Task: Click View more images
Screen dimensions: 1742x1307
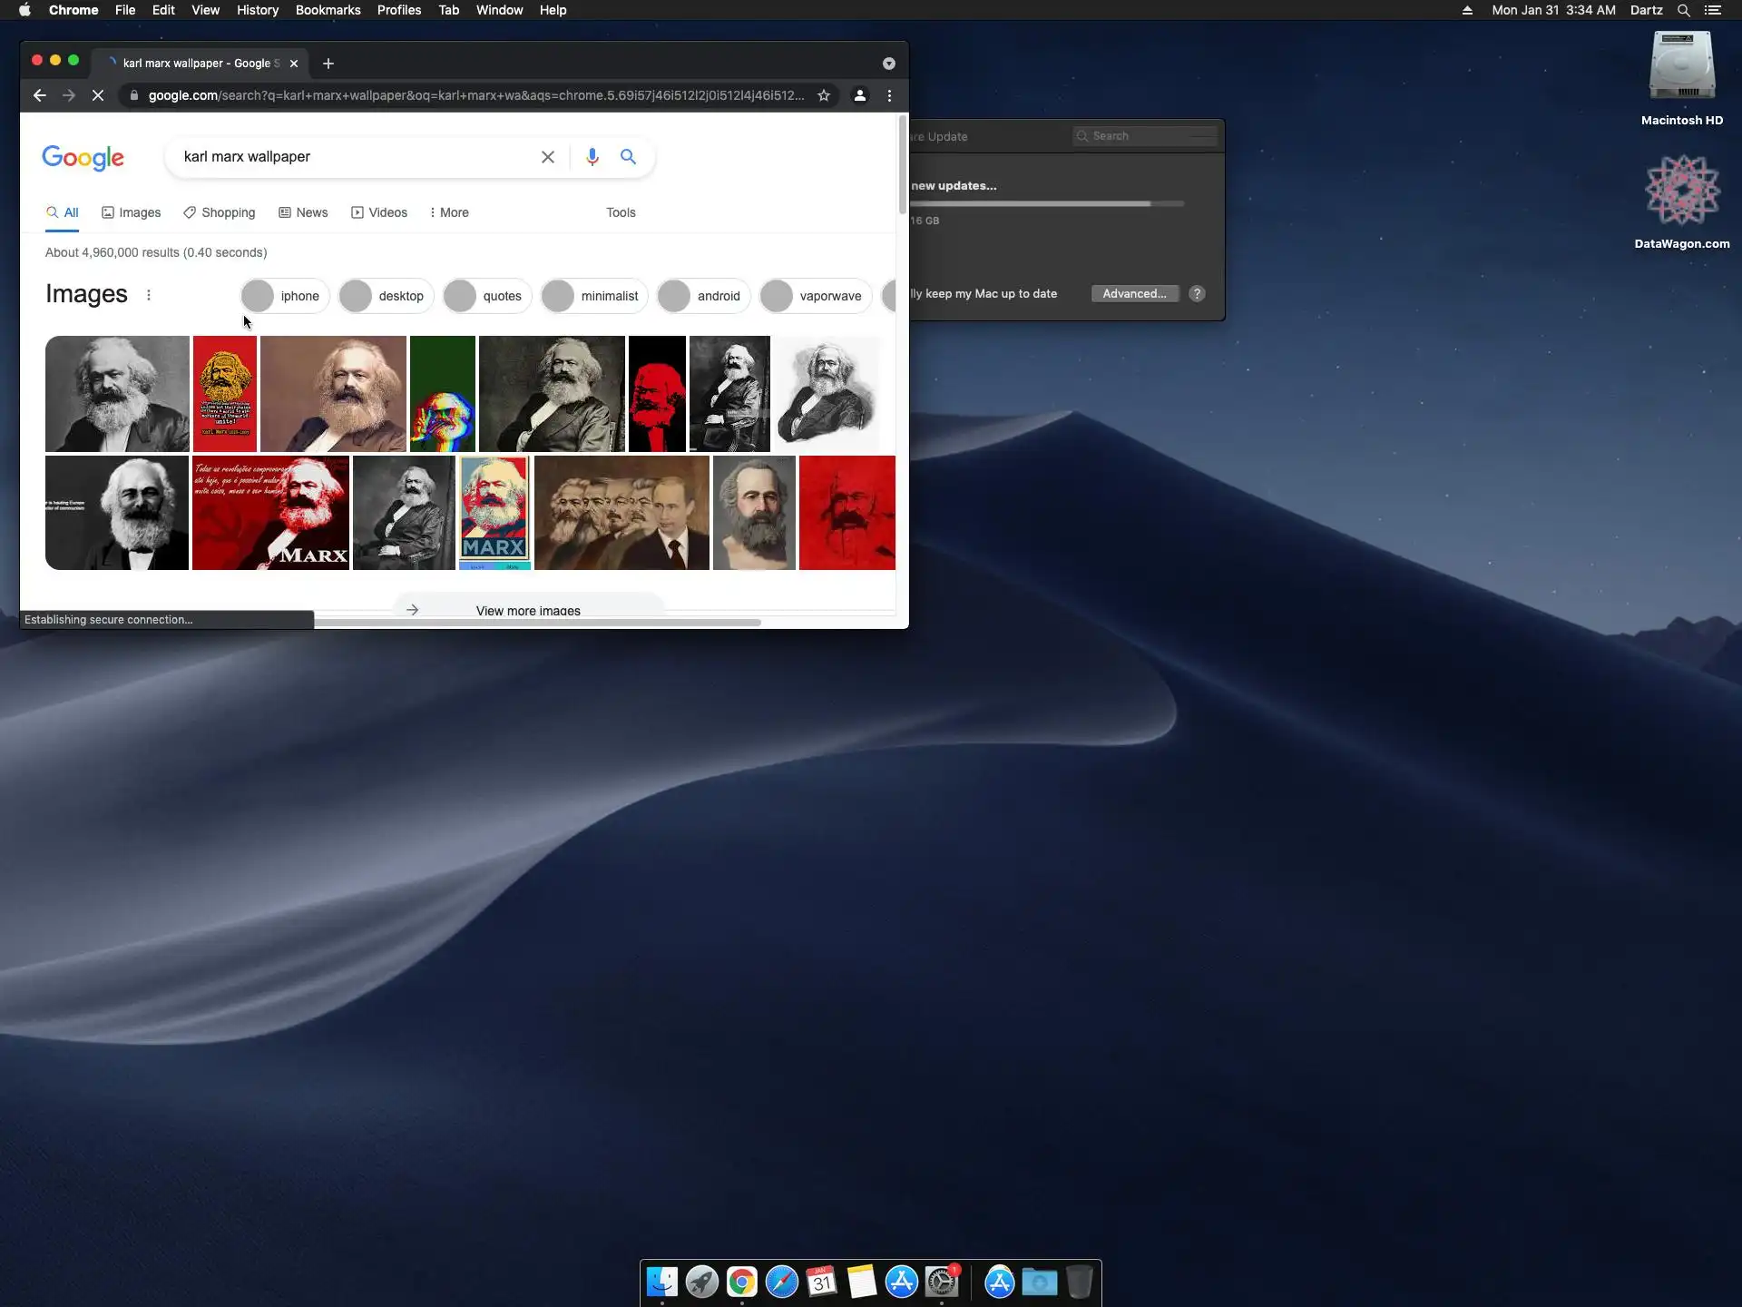Action: pyautogui.click(x=528, y=610)
